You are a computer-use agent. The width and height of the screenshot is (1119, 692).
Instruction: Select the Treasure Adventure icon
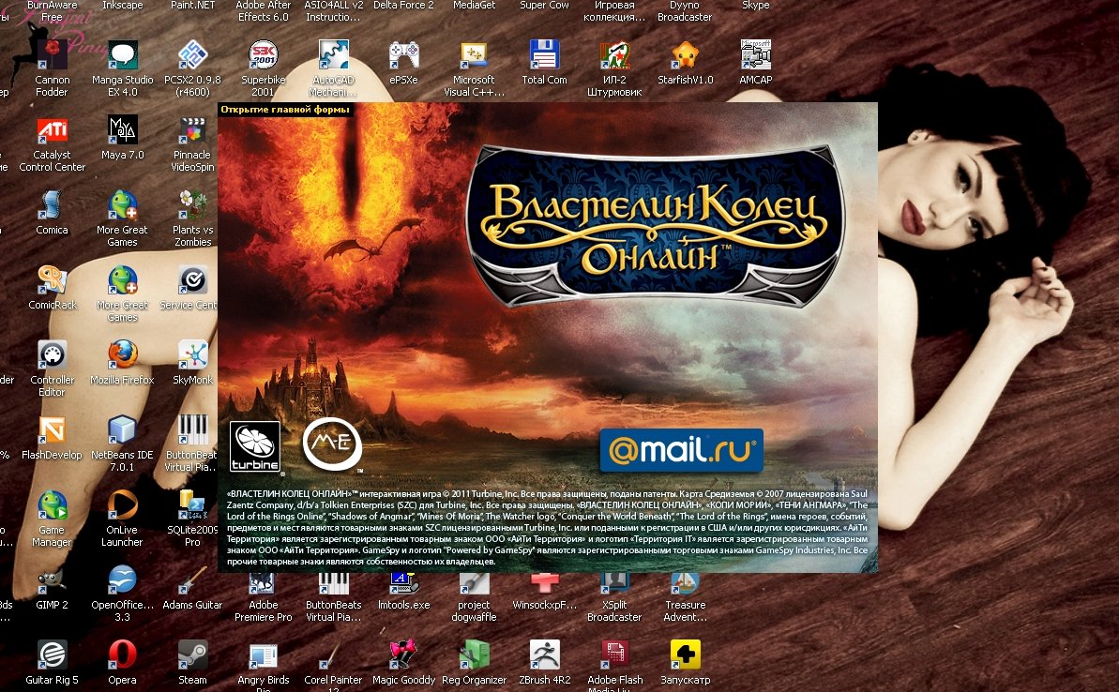[x=685, y=583]
